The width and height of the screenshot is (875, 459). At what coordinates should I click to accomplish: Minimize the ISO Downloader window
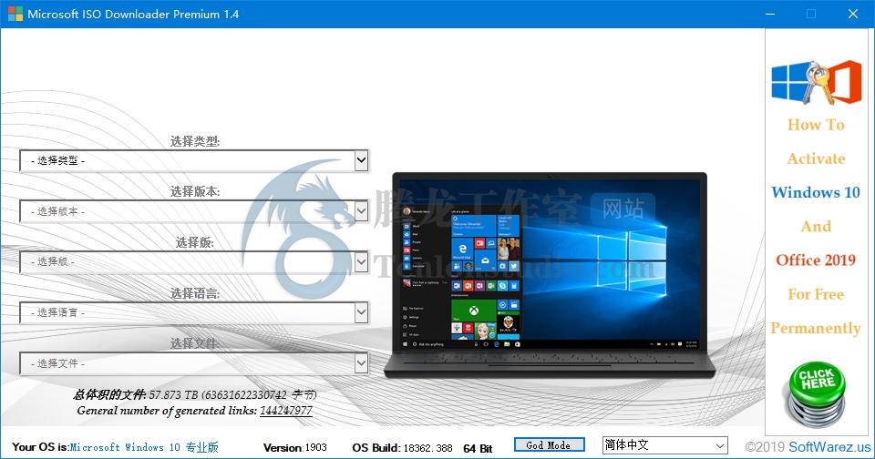[x=770, y=14]
